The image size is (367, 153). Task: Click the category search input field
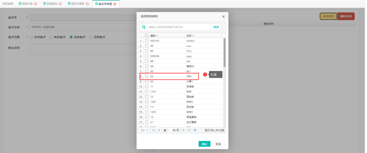click(179, 27)
